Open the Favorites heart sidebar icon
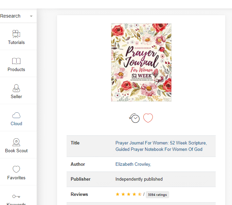This screenshot has height=205, width=232. click(x=16, y=169)
